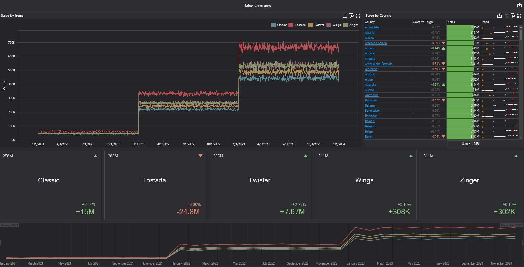Export the Sales by Country grid

[x=499, y=16]
